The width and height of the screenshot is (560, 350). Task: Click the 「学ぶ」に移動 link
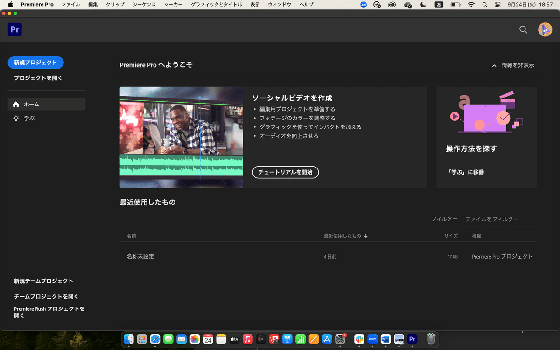465,172
